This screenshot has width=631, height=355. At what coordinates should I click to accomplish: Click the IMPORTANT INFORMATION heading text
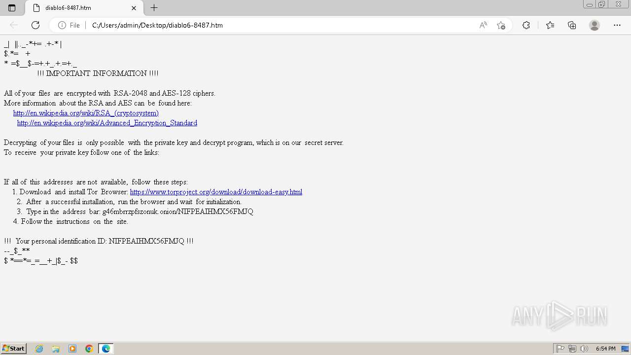98,73
